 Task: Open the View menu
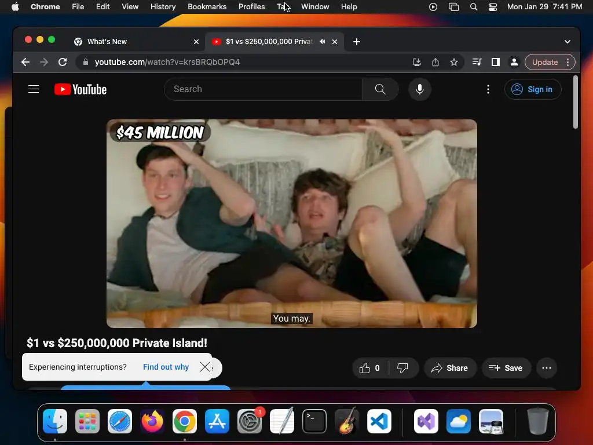[x=130, y=7]
